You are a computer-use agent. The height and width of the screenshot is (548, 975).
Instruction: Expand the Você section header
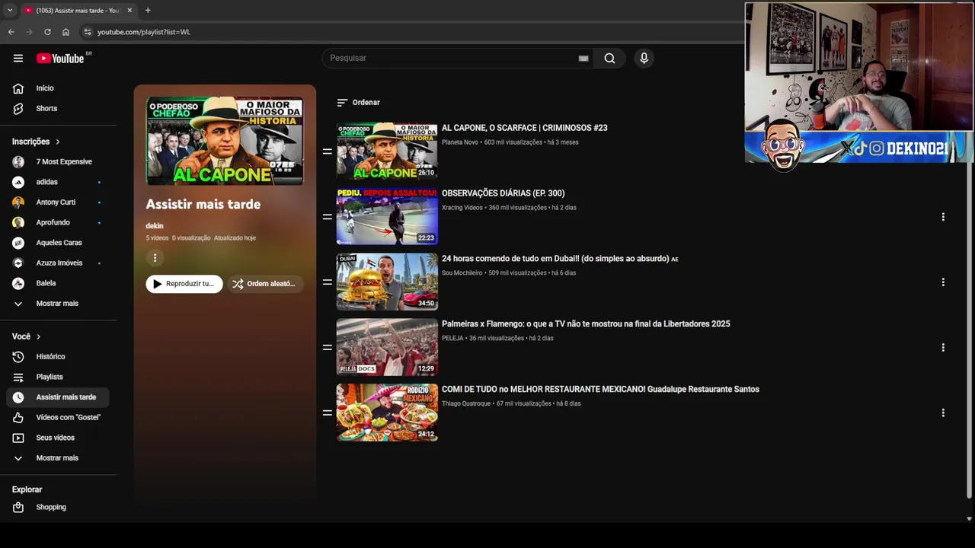(27, 336)
